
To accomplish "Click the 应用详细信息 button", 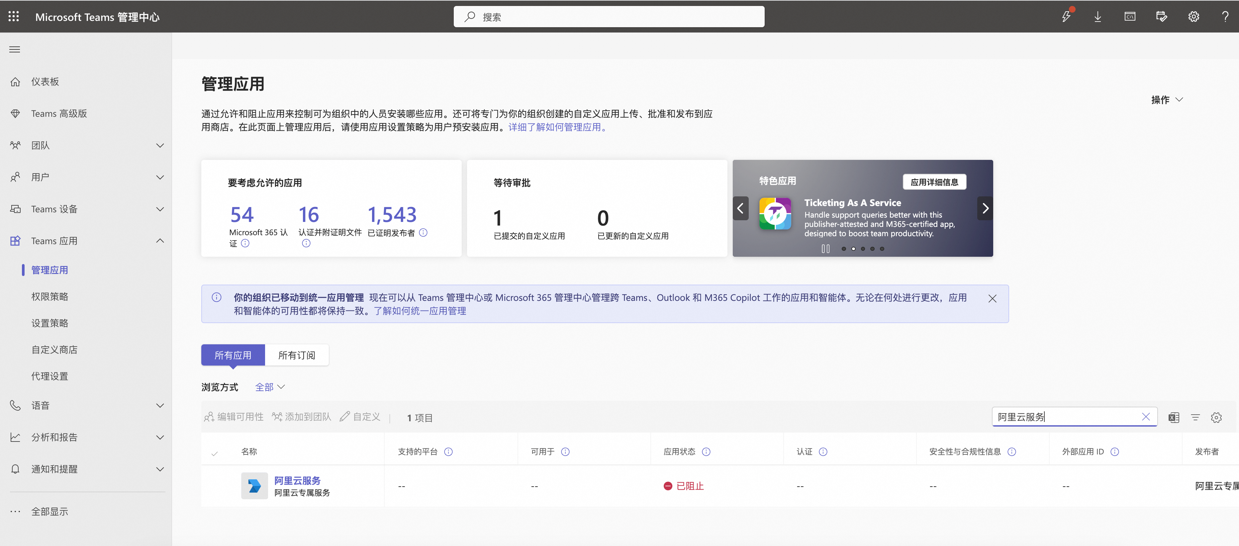I will [x=934, y=182].
